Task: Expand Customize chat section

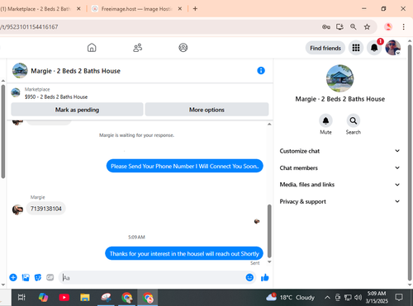Action: [x=339, y=151]
